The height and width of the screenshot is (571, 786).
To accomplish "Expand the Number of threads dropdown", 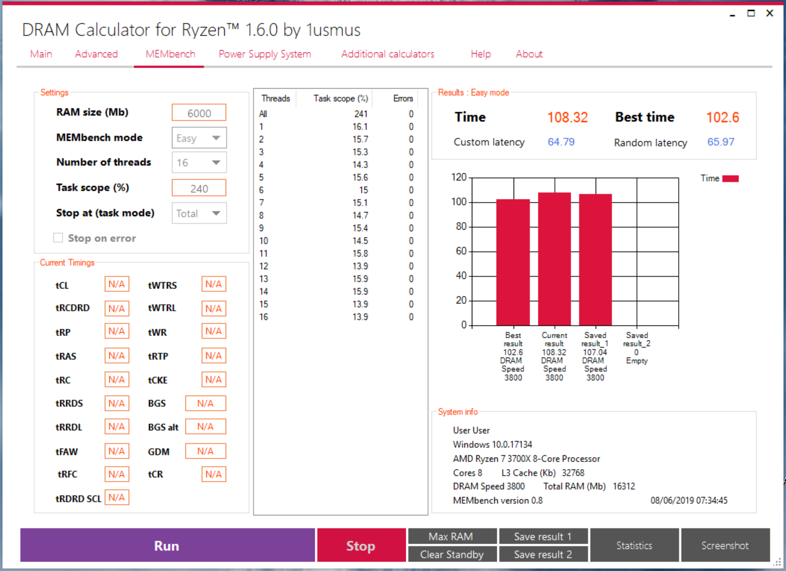I will 199,163.
